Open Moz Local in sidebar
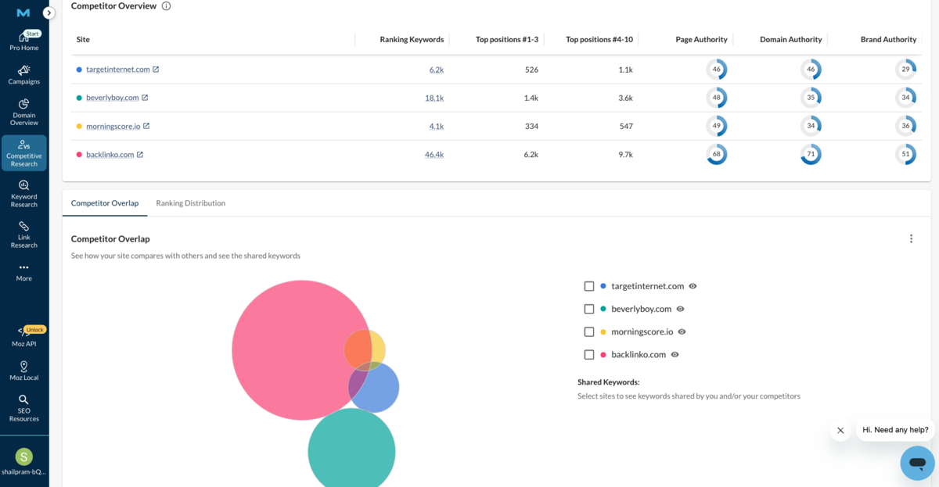Screen dimensions: 939x487 click(24, 371)
